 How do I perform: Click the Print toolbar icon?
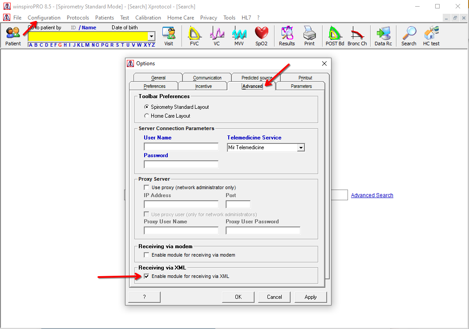pos(309,36)
